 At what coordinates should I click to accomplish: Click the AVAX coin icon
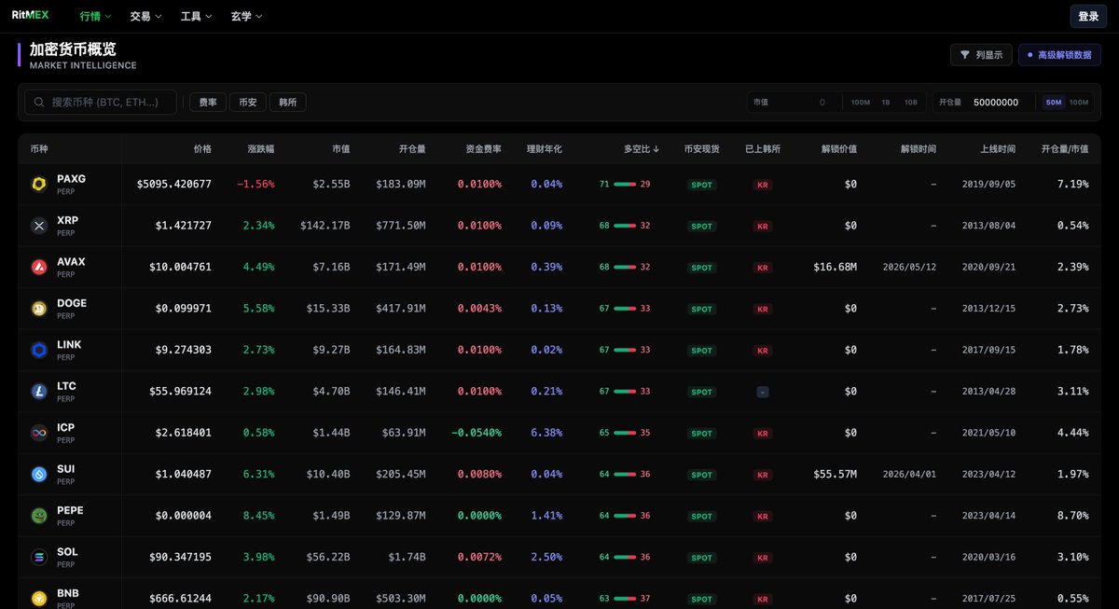[x=39, y=268]
